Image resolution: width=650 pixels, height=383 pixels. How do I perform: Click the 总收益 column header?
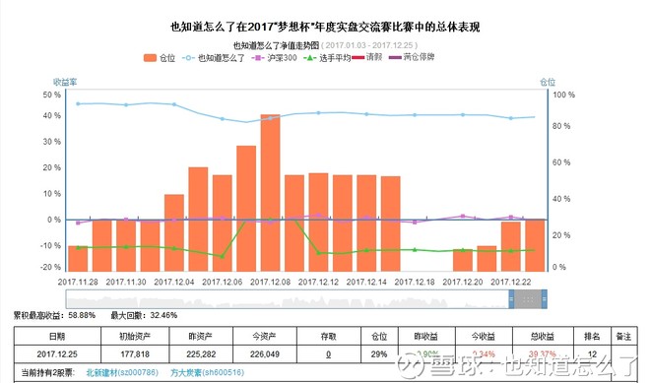[543, 336]
